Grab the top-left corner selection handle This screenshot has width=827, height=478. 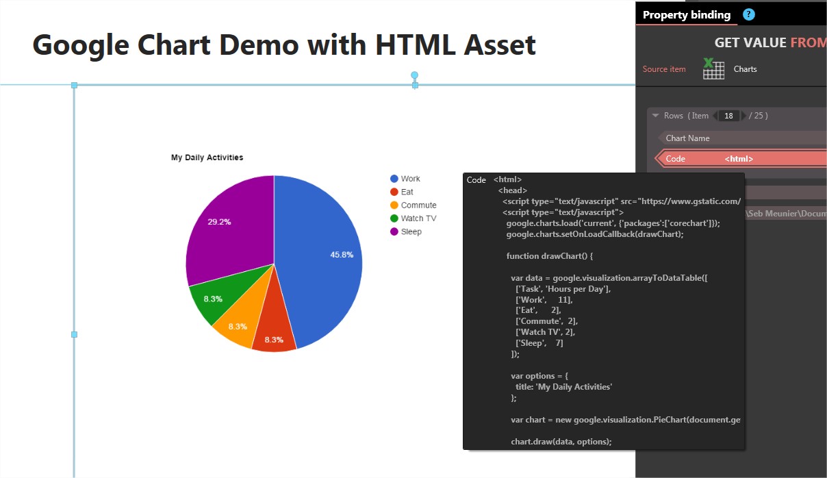(75, 85)
